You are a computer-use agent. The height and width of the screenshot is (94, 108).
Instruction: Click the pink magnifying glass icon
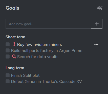[x=14, y=57]
